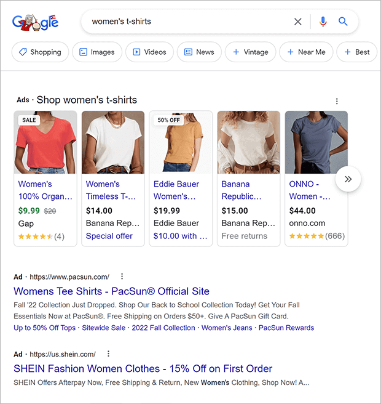
Task: Open Women's 100% Organ... product link
Action: pyautogui.click(x=45, y=190)
